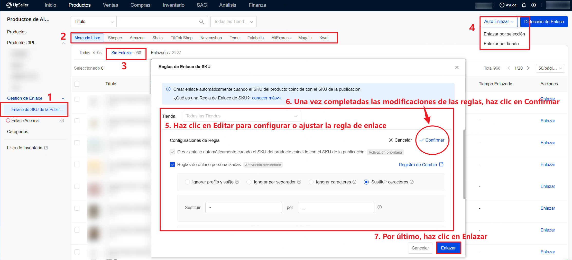Go to the previous page arrow
The height and width of the screenshot is (260, 572).
pyautogui.click(x=509, y=68)
